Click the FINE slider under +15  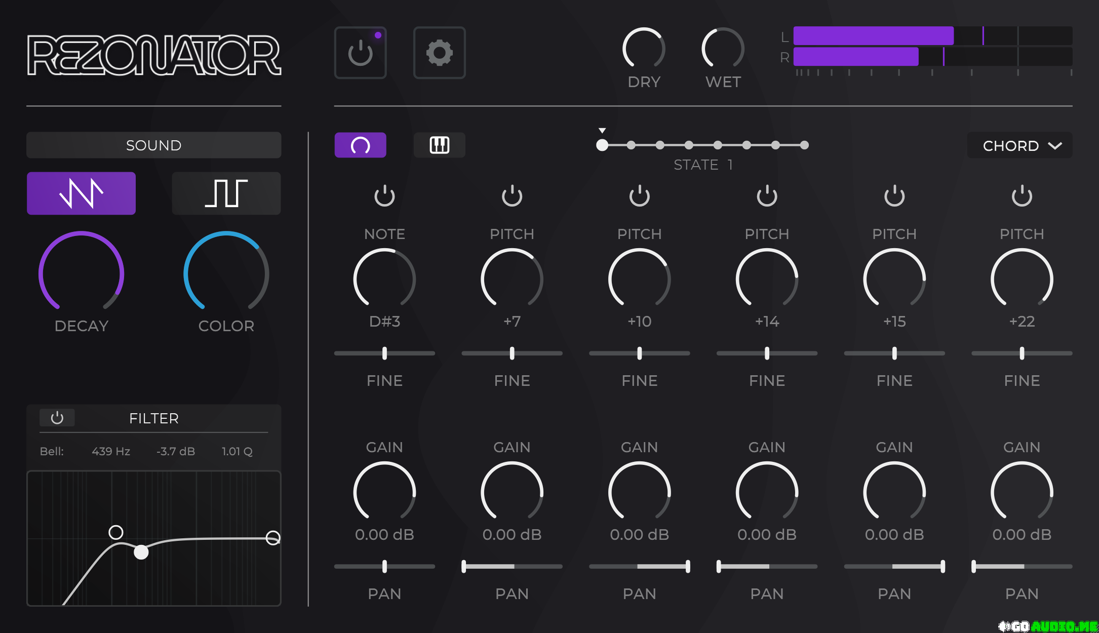(x=894, y=353)
